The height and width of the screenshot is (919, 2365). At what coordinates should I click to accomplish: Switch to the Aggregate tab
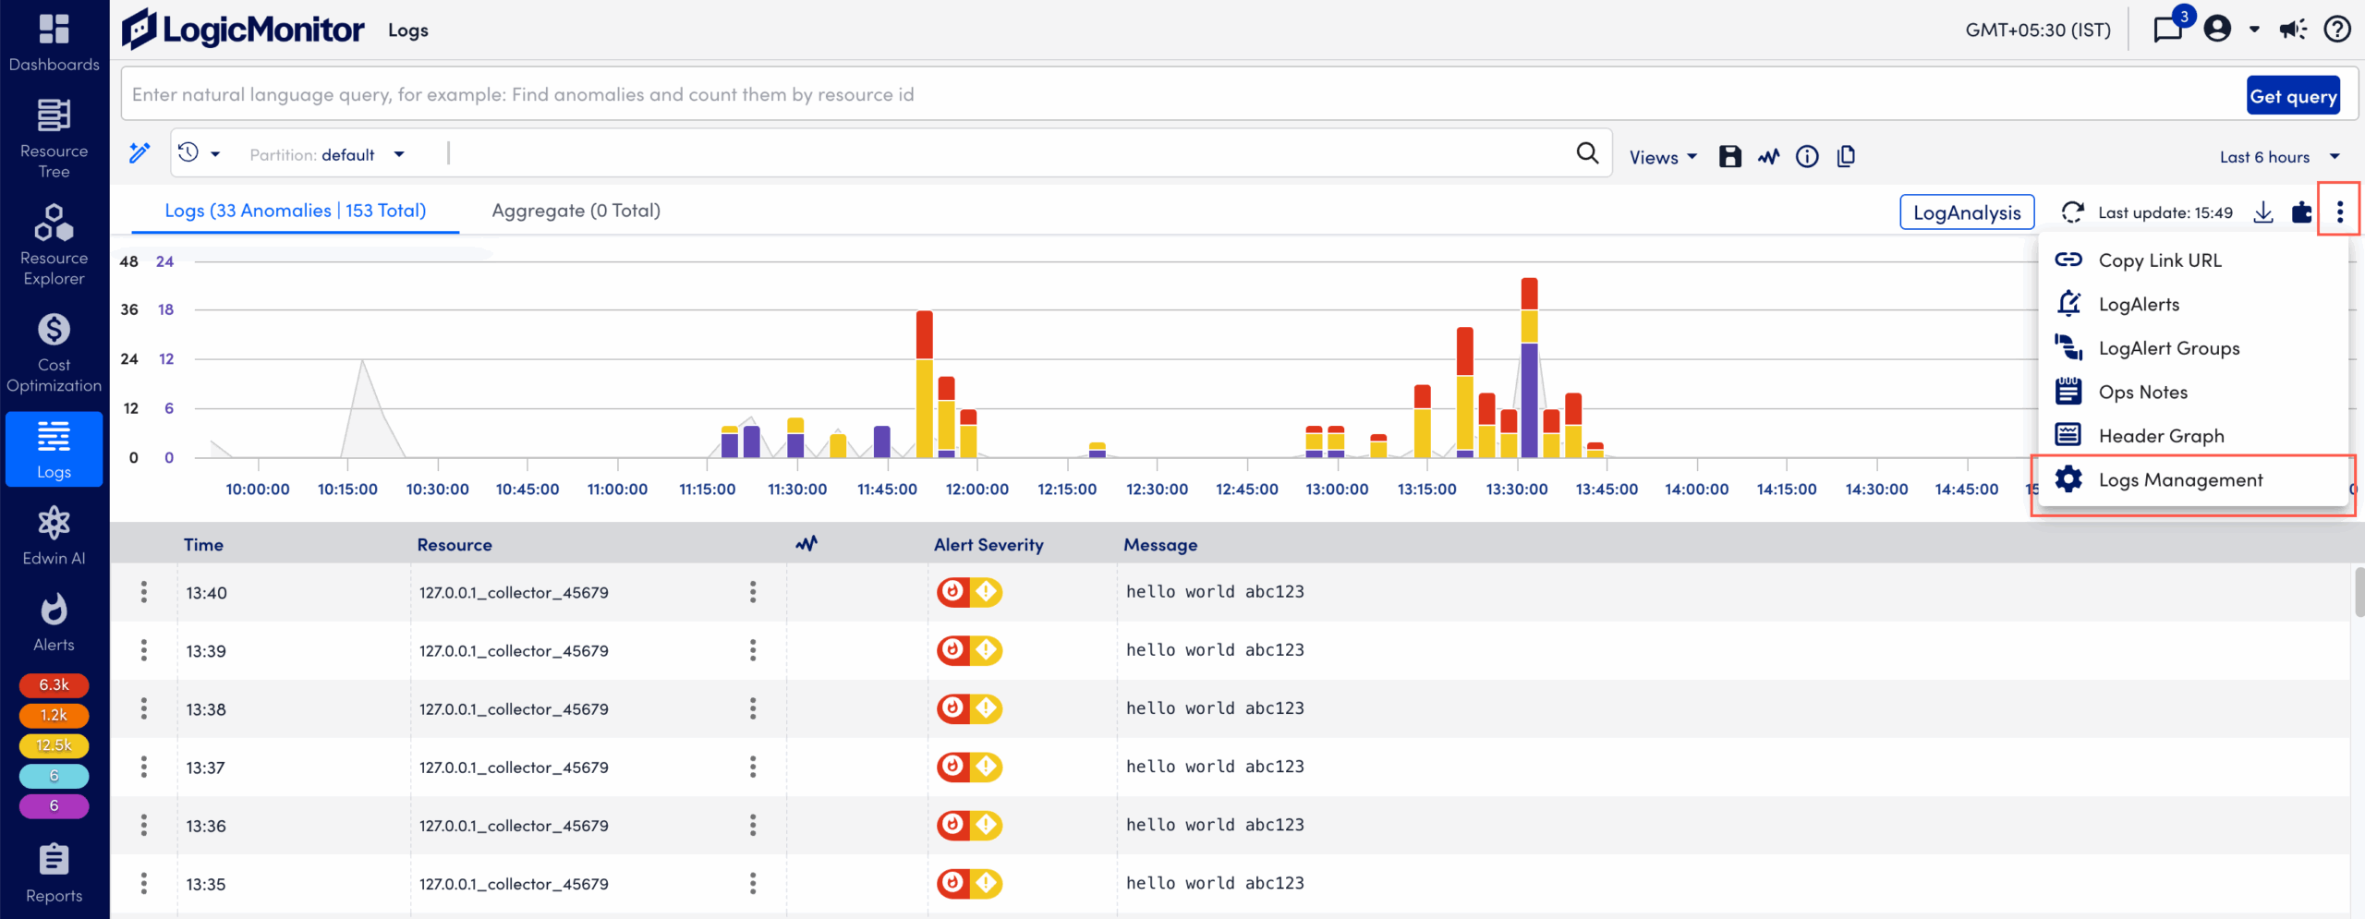(x=575, y=210)
